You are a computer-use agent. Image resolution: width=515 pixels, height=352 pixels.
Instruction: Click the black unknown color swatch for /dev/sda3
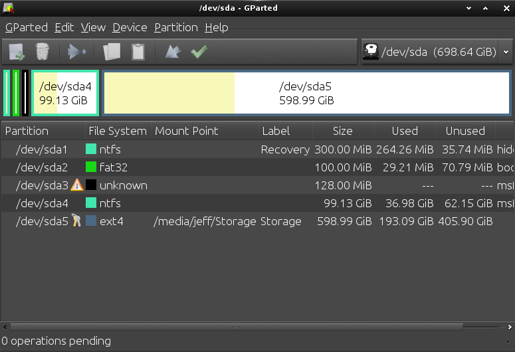[91, 185]
